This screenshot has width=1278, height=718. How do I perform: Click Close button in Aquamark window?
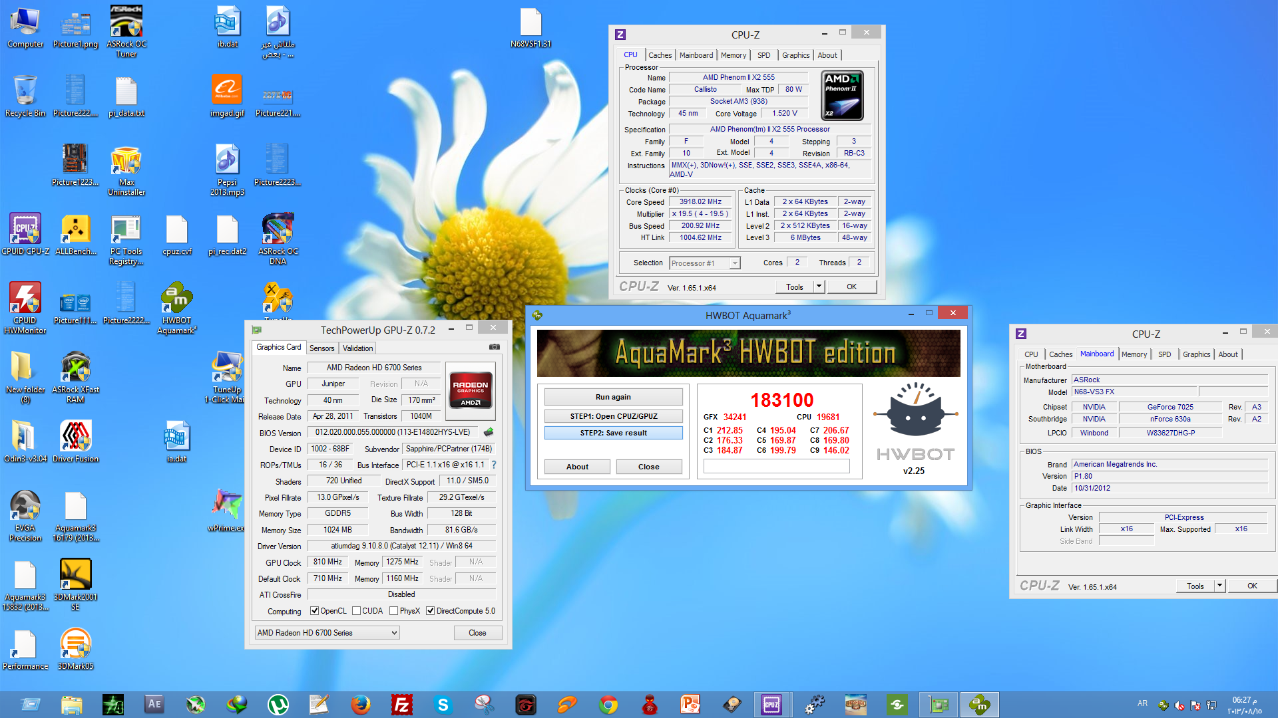tap(648, 467)
